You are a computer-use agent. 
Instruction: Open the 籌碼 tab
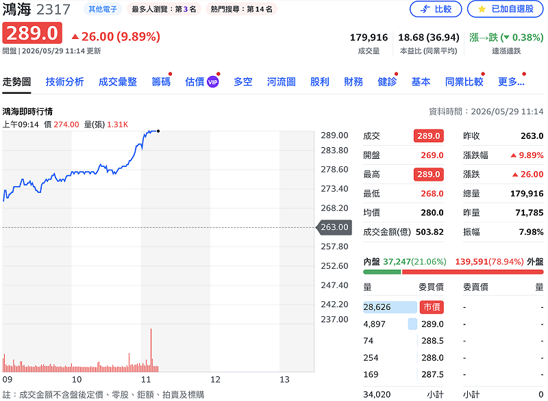(x=161, y=81)
